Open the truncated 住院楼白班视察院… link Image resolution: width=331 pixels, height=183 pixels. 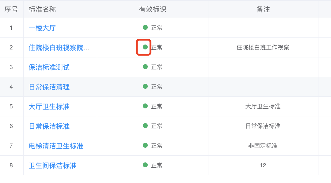tap(59, 48)
